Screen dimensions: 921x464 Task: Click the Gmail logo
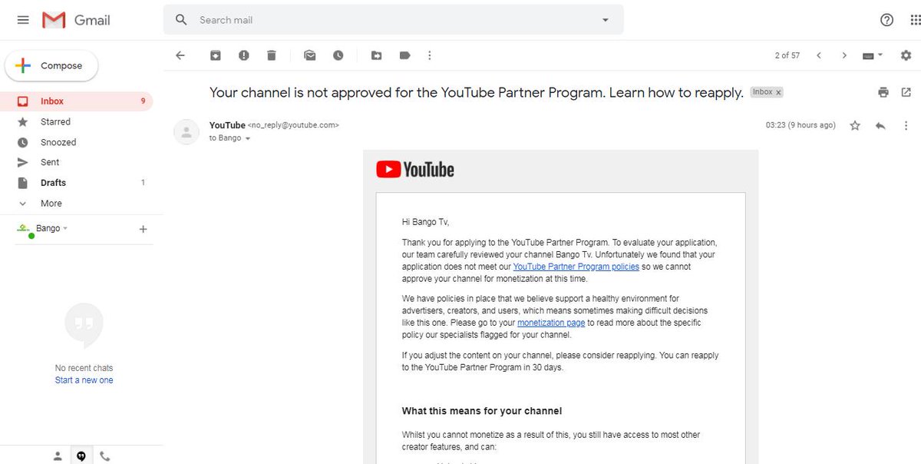(77, 21)
